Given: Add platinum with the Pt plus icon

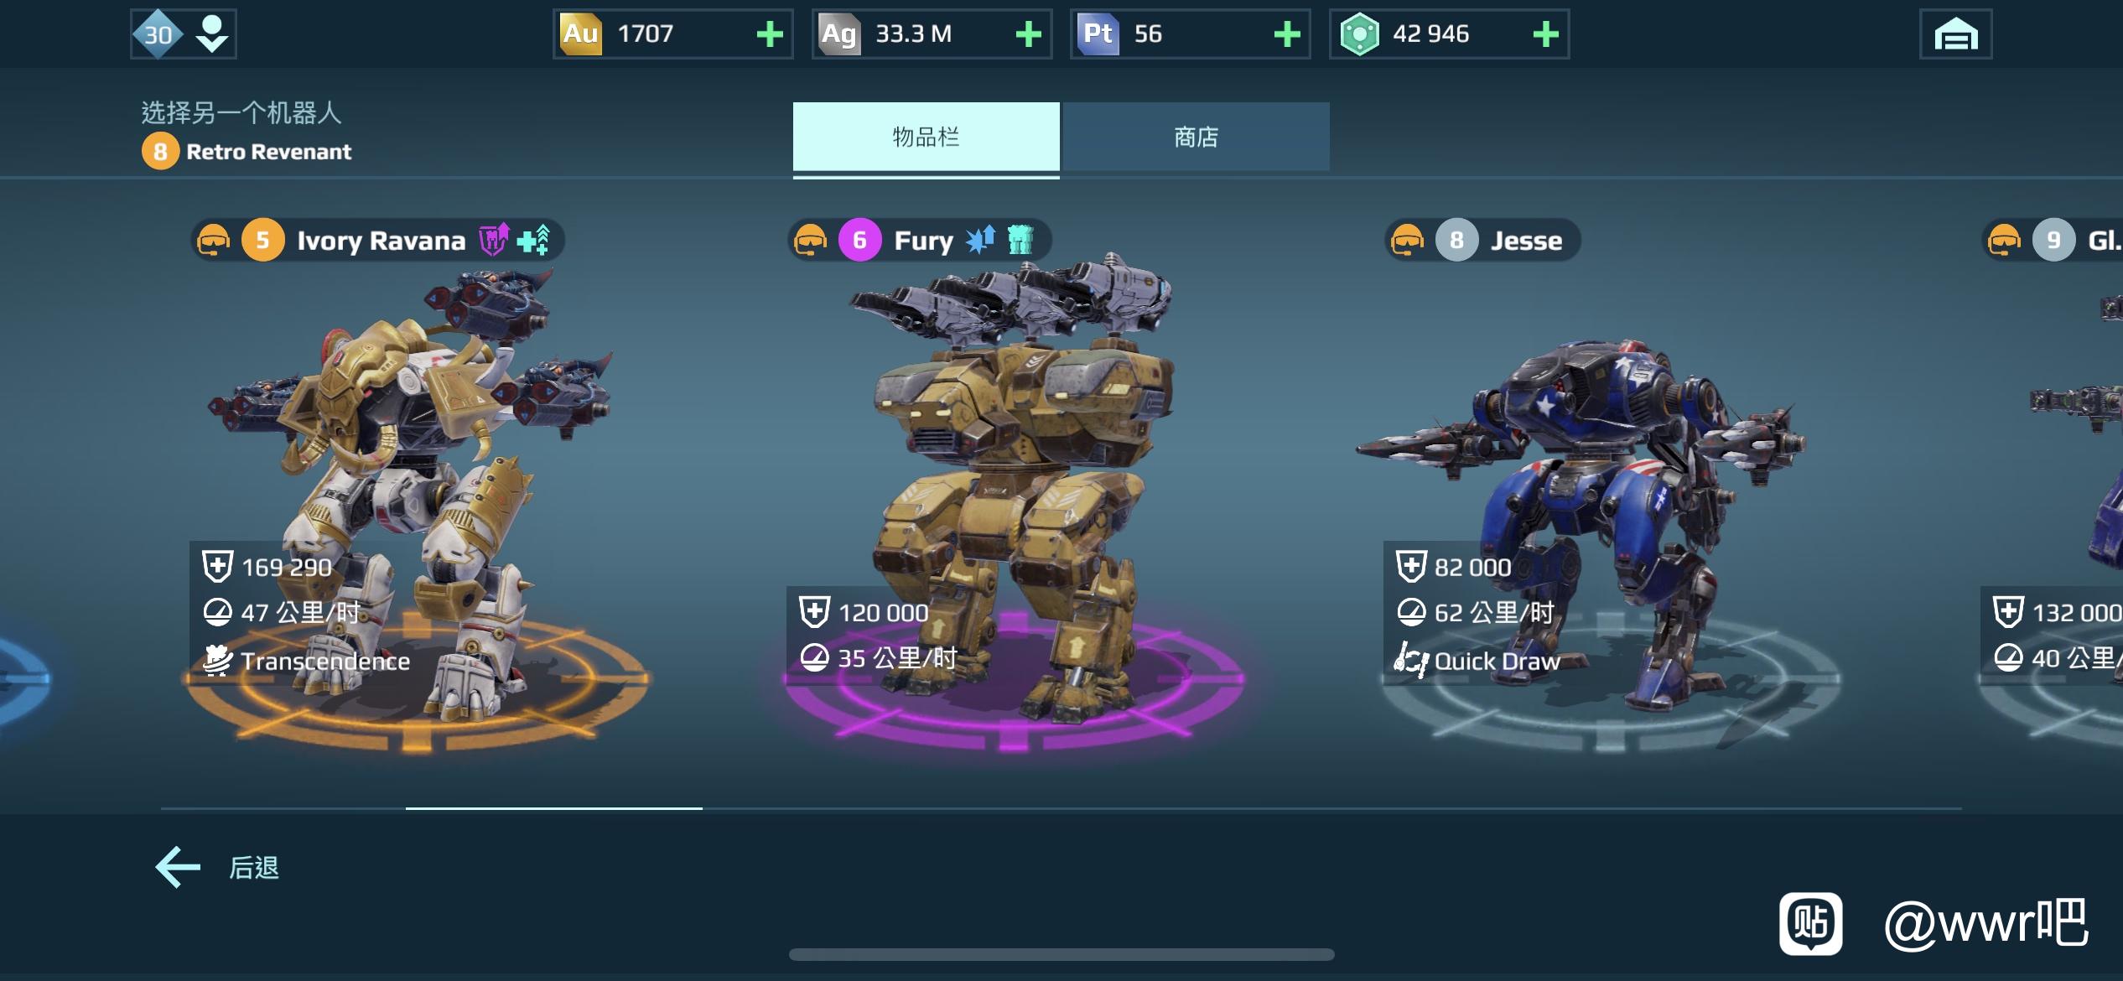Looking at the screenshot, I should (x=1287, y=34).
